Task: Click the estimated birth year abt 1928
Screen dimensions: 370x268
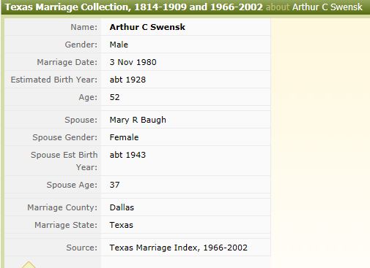Action: point(127,80)
